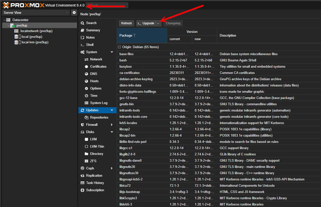Image resolution: width=321 pixels, height=207 pixels.
Task: Click the Server View settings gear icon
Action: coord(74,13)
